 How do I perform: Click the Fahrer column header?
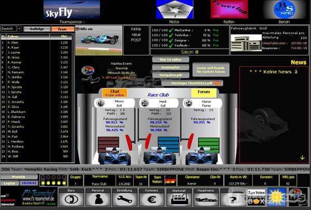[x=28, y=36]
